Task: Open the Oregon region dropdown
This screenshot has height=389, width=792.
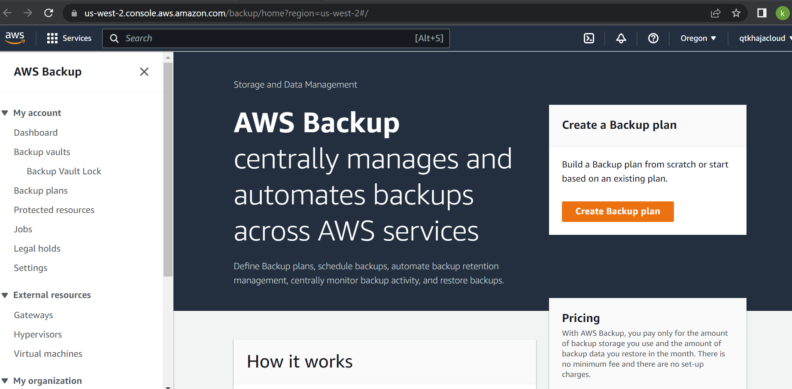Action: (x=698, y=38)
